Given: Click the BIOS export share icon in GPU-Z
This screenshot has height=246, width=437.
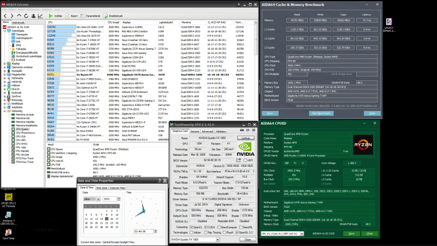Looking at the screenshot, I should tap(239, 160).
